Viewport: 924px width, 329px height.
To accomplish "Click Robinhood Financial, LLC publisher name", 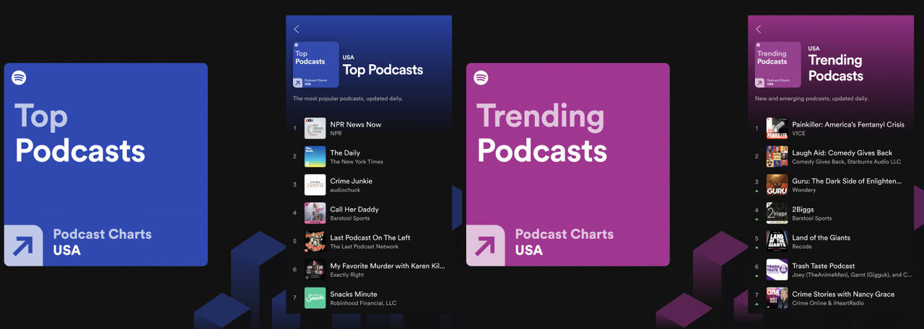I will pos(363,303).
